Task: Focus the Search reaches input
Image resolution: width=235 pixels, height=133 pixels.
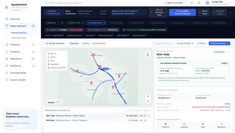Action: [x=163, y=44]
